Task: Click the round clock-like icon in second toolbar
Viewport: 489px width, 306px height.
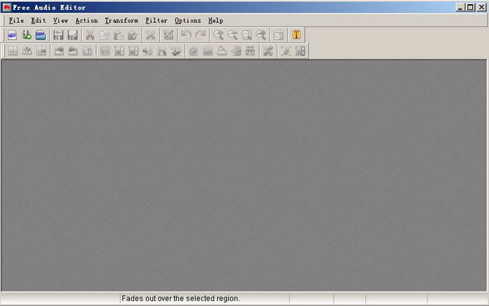Action: 194,51
